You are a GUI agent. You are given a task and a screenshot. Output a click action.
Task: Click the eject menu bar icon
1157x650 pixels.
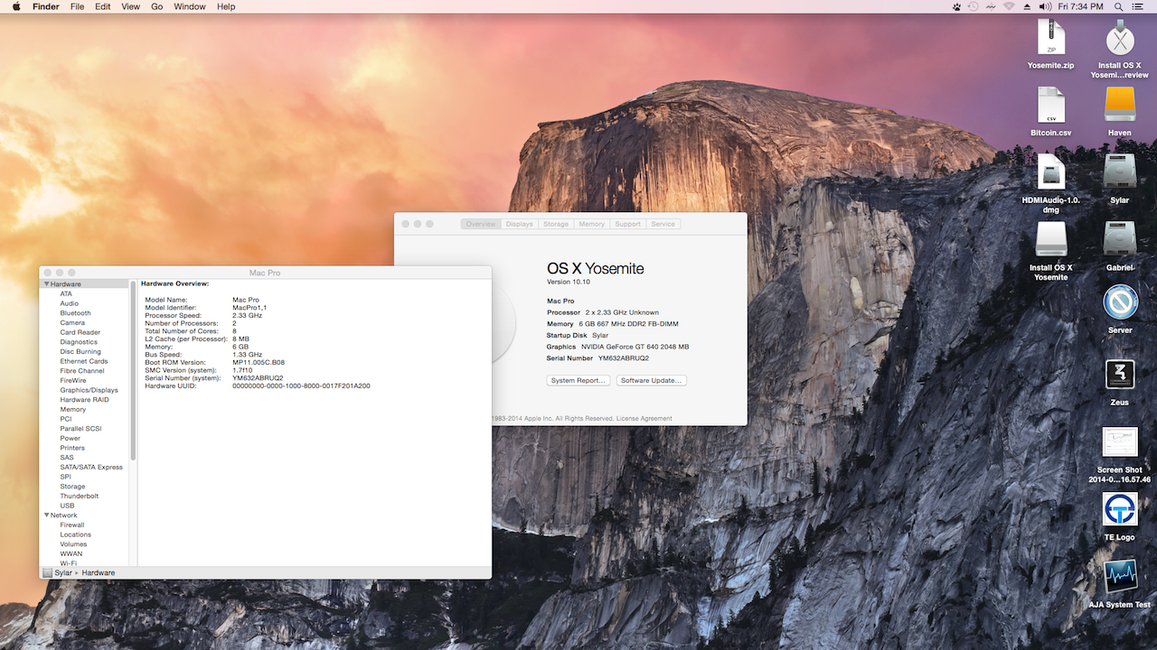coord(1027,6)
